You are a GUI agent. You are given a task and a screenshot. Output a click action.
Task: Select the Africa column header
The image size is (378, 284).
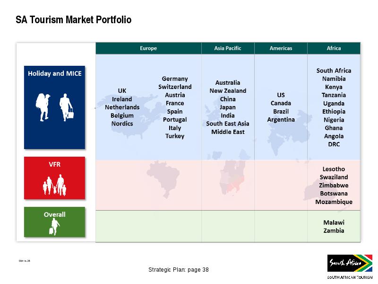pyautogui.click(x=334, y=48)
